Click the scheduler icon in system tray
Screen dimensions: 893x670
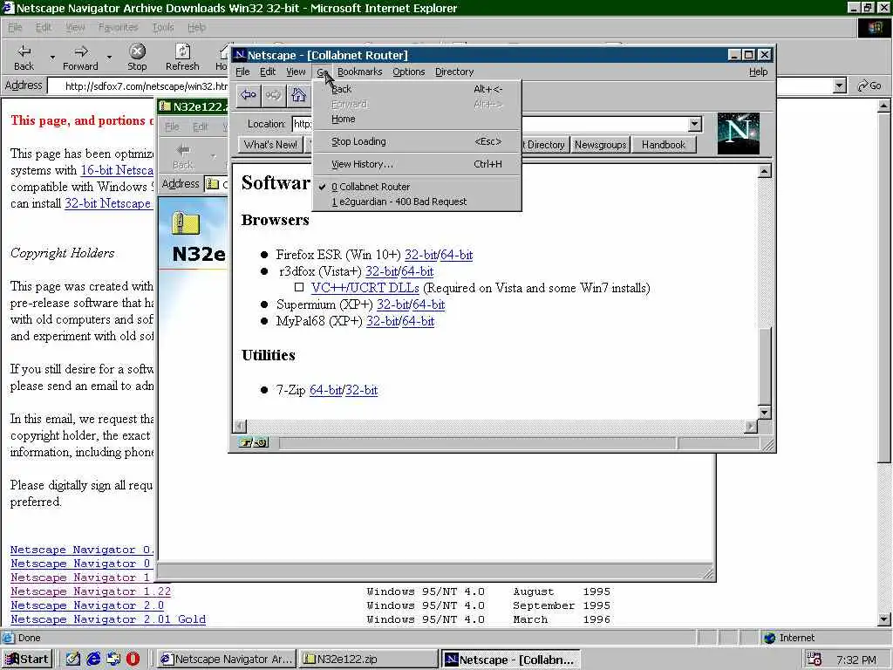tap(815, 659)
